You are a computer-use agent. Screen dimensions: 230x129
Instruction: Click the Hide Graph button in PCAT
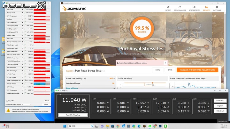[220, 111]
